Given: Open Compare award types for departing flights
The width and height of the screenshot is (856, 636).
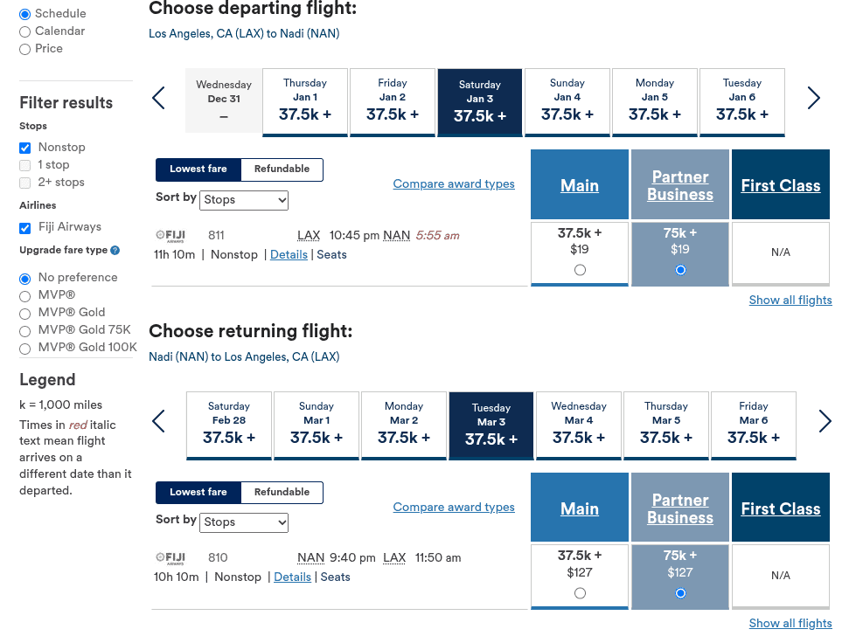Looking at the screenshot, I should [x=454, y=183].
